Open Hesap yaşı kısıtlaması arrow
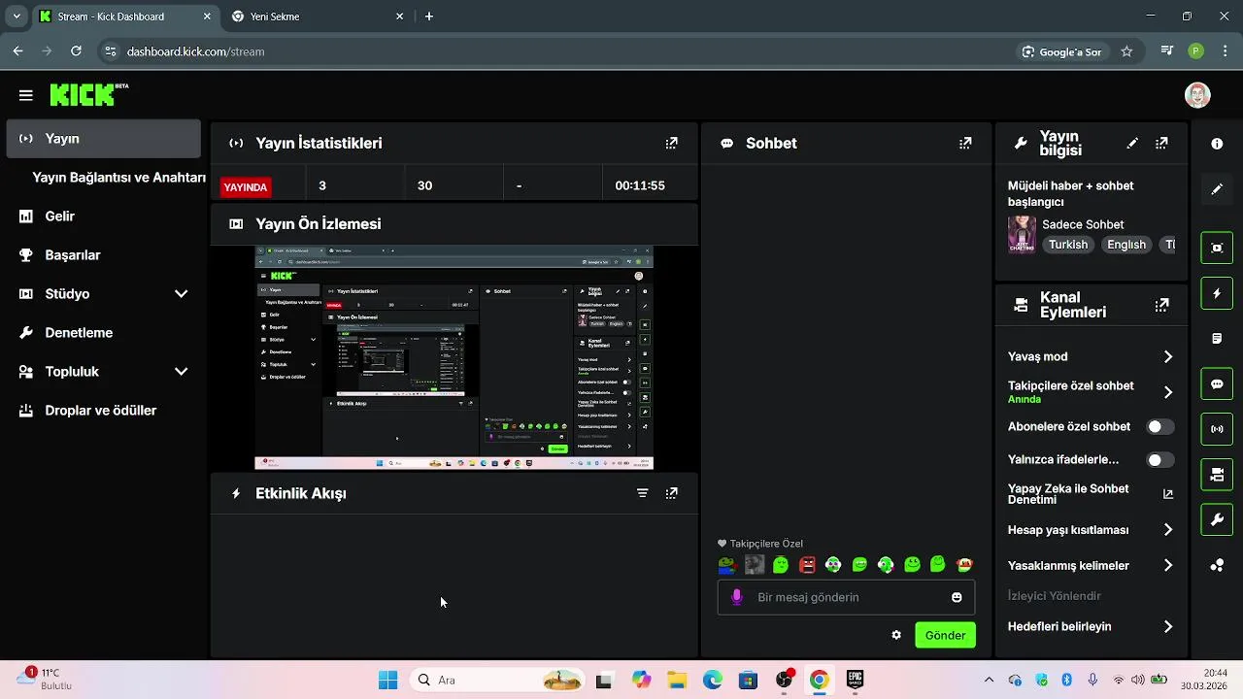This screenshot has height=699, width=1243. pyautogui.click(x=1168, y=530)
